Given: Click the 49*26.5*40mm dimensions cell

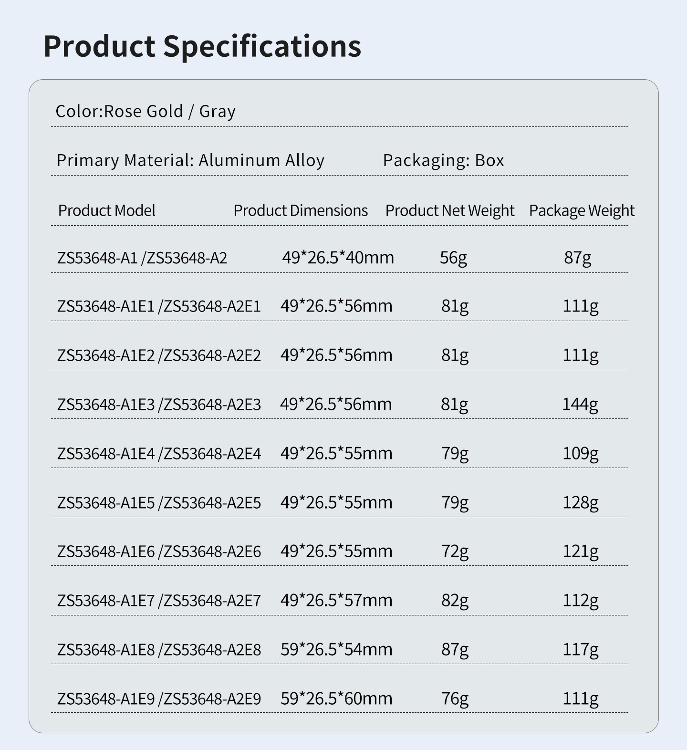Looking at the screenshot, I should (338, 258).
